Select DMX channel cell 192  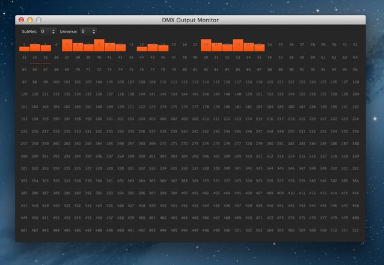(355, 107)
